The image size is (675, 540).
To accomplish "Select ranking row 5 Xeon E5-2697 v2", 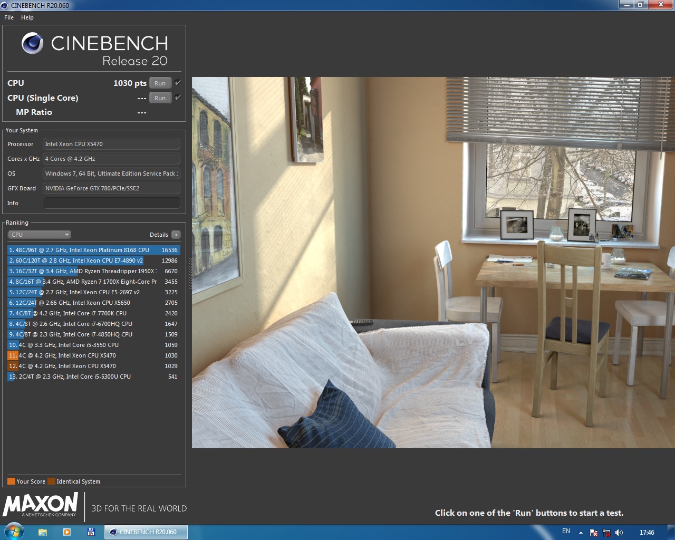I will pyautogui.click(x=94, y=292).
